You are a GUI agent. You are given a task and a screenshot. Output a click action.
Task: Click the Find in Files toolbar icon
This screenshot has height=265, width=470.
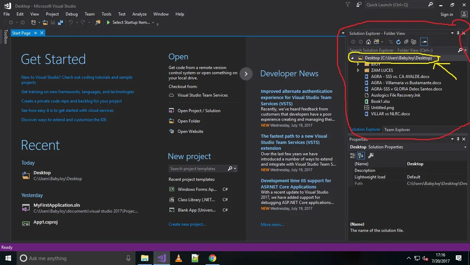[98, 22]
